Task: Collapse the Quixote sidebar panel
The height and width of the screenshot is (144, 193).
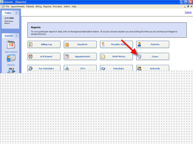Action: (16, 36)
